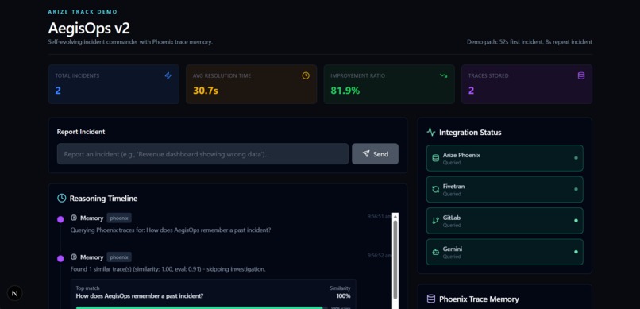Click the clock icon beside Reasoning Timeline
The image size is (640, 309).
click(62, 199)
